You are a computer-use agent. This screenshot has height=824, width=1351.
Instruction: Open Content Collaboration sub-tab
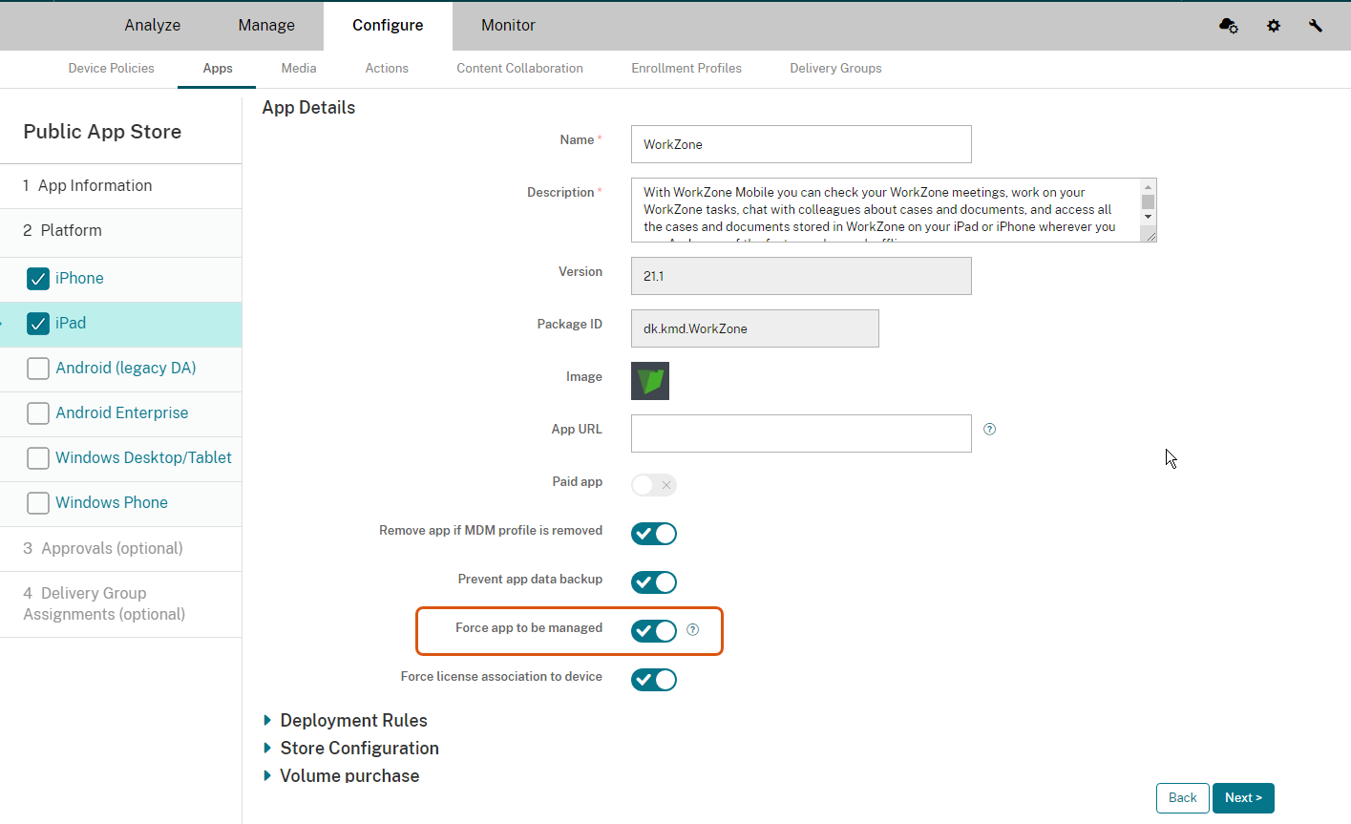point(519,69)
